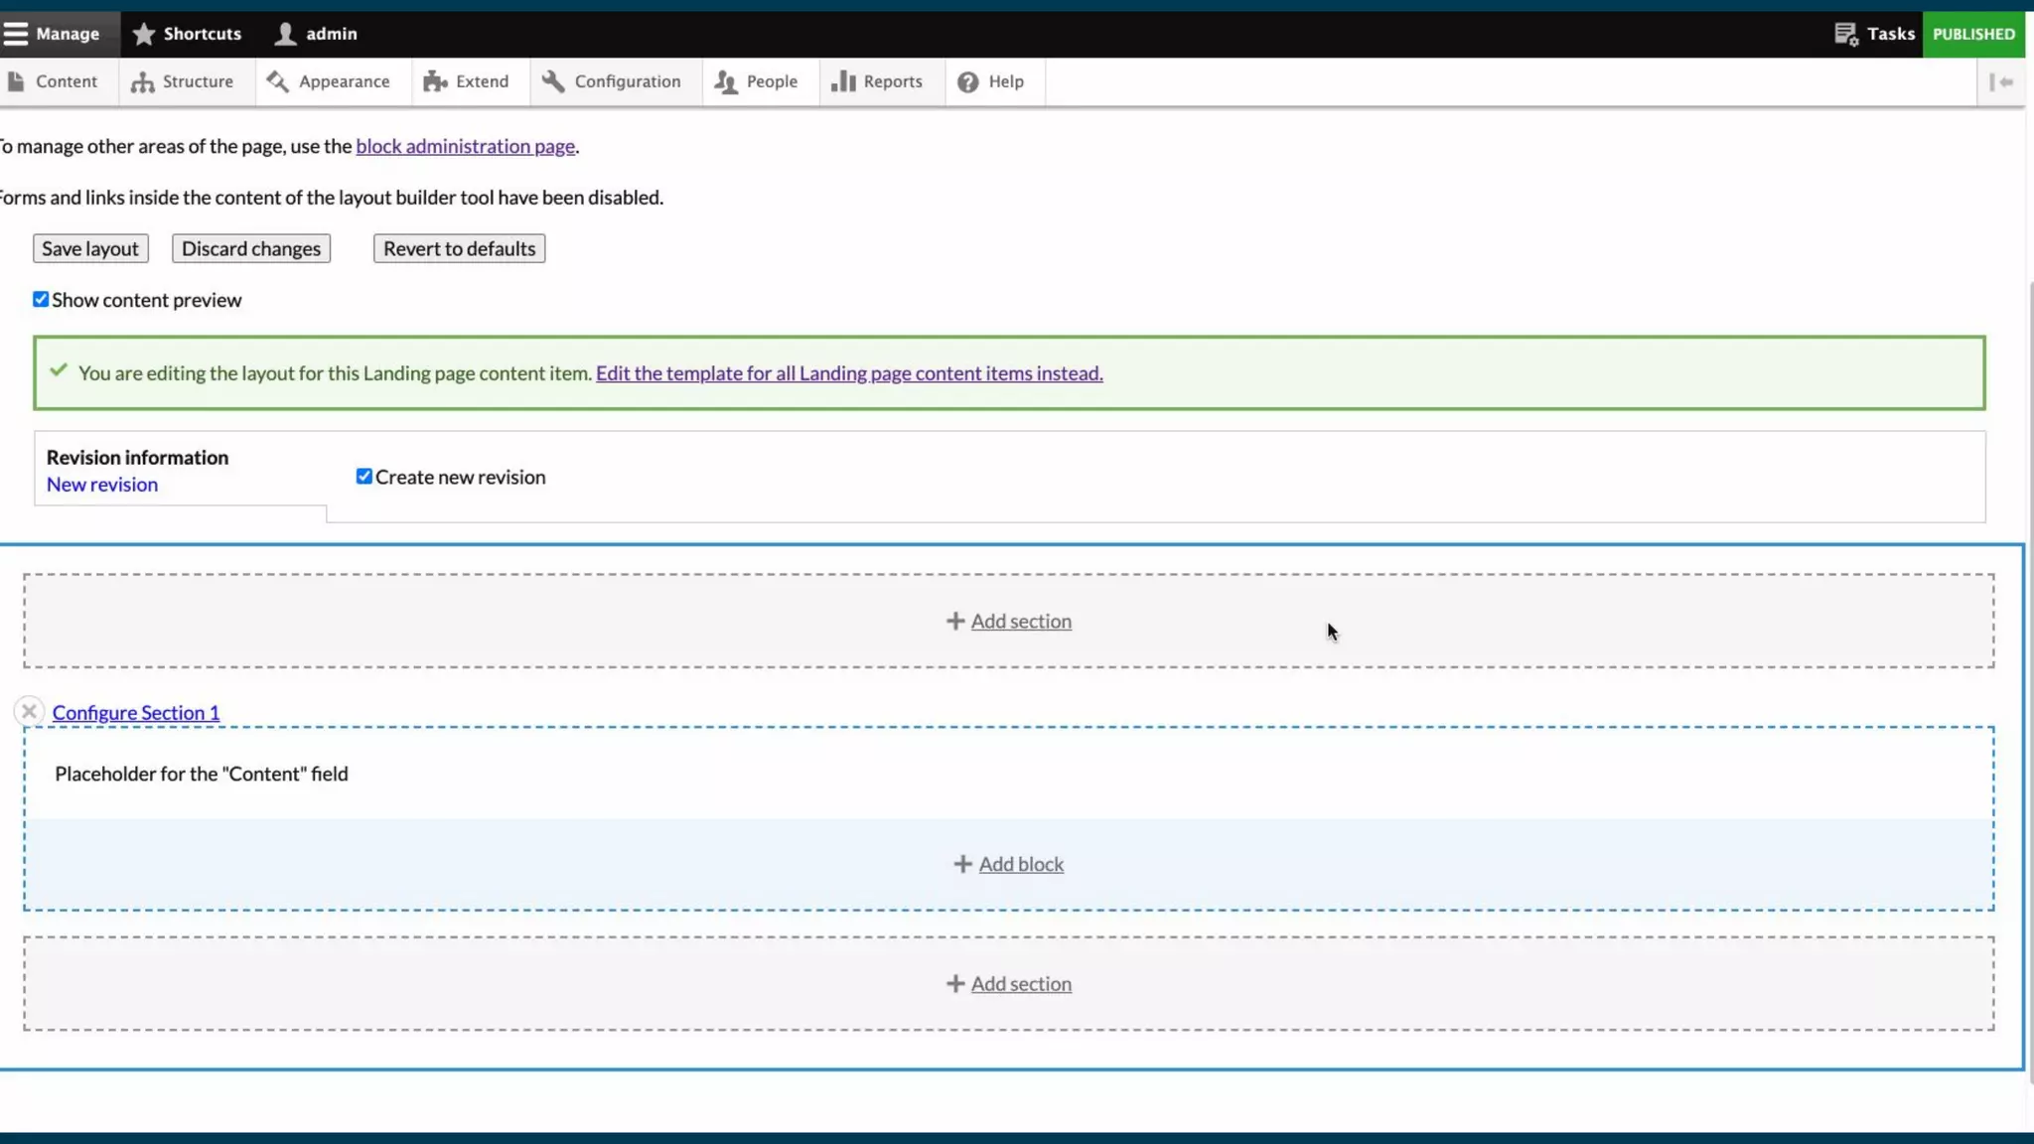Click the Structure hierarchy icon

(142, 82)
